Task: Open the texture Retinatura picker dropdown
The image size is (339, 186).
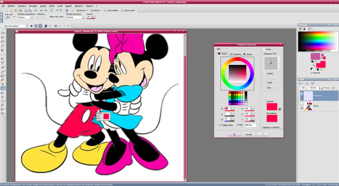Action: tap(279, 63)
